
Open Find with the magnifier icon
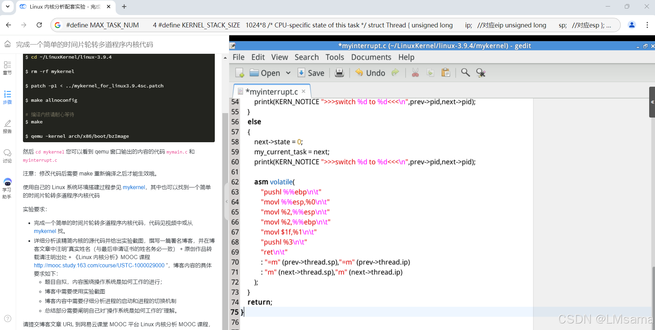pos(465,72)
